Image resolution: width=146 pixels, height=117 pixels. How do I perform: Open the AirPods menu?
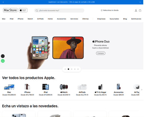click(40, 19)
